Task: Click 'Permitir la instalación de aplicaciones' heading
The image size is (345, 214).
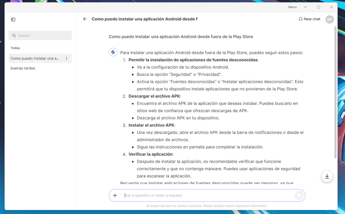Action: coord(193,60)
